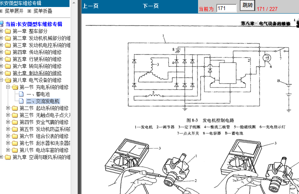This screenshot has height=194, width=299.
Task: Select page 二、交流发电机
Action: point(43,101)
